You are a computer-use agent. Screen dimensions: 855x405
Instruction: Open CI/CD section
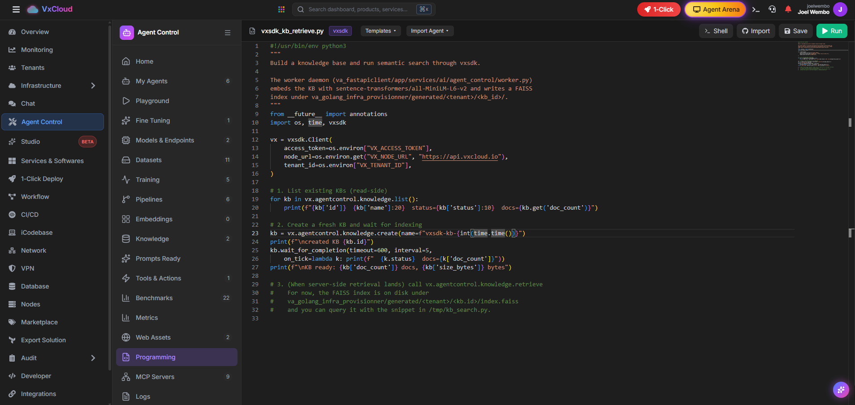54,215
